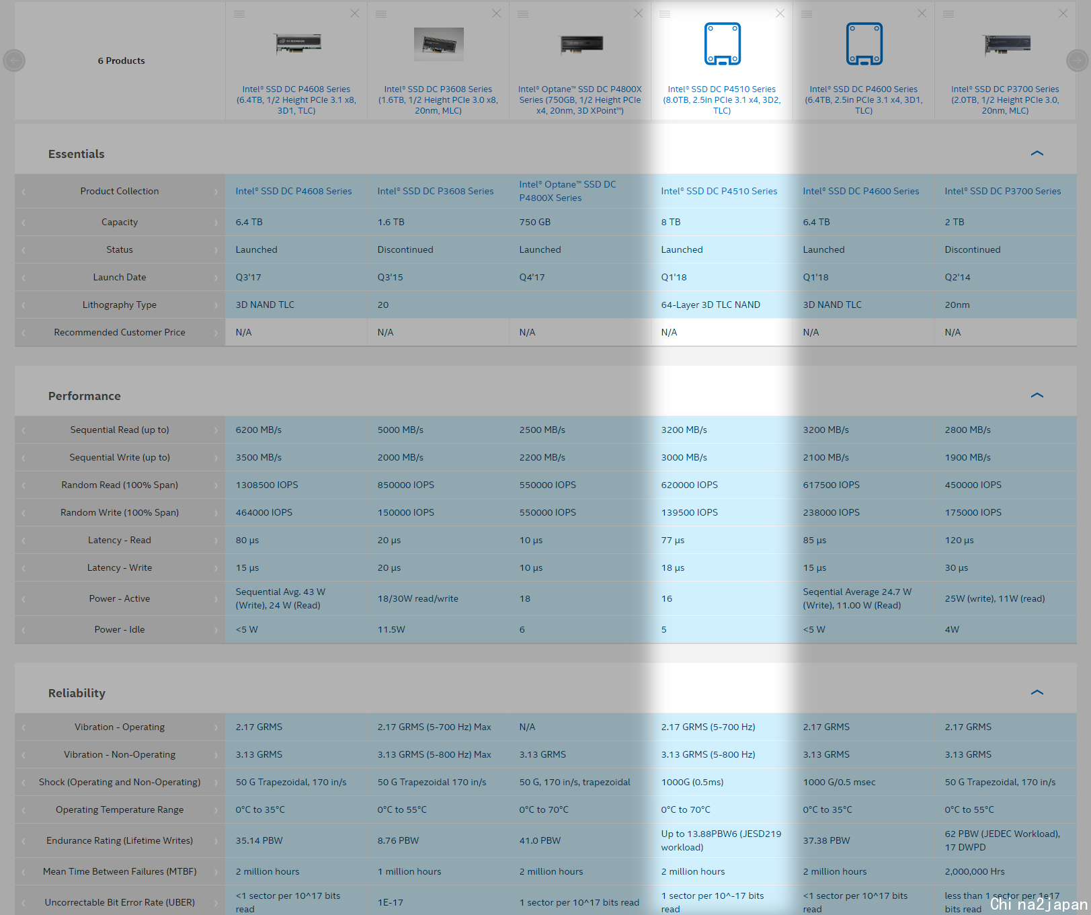Screen dimensions: 1091x915
Task: Open P3608 Series Product Collection link
Action: 436,191
